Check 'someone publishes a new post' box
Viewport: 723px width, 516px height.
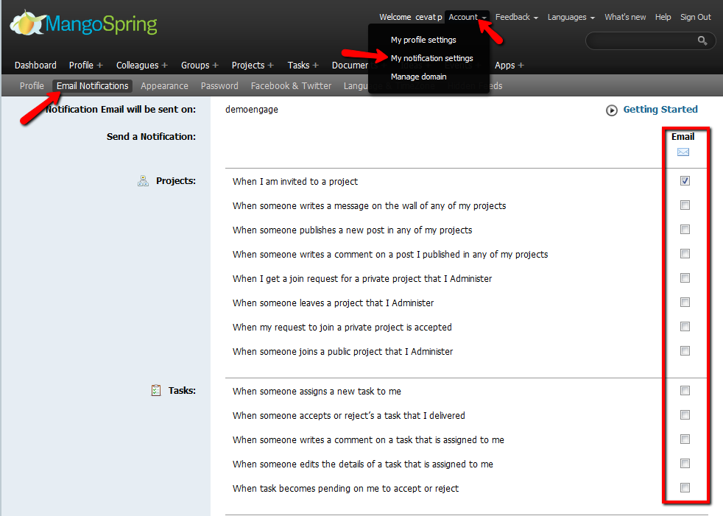tap(685, 230)
